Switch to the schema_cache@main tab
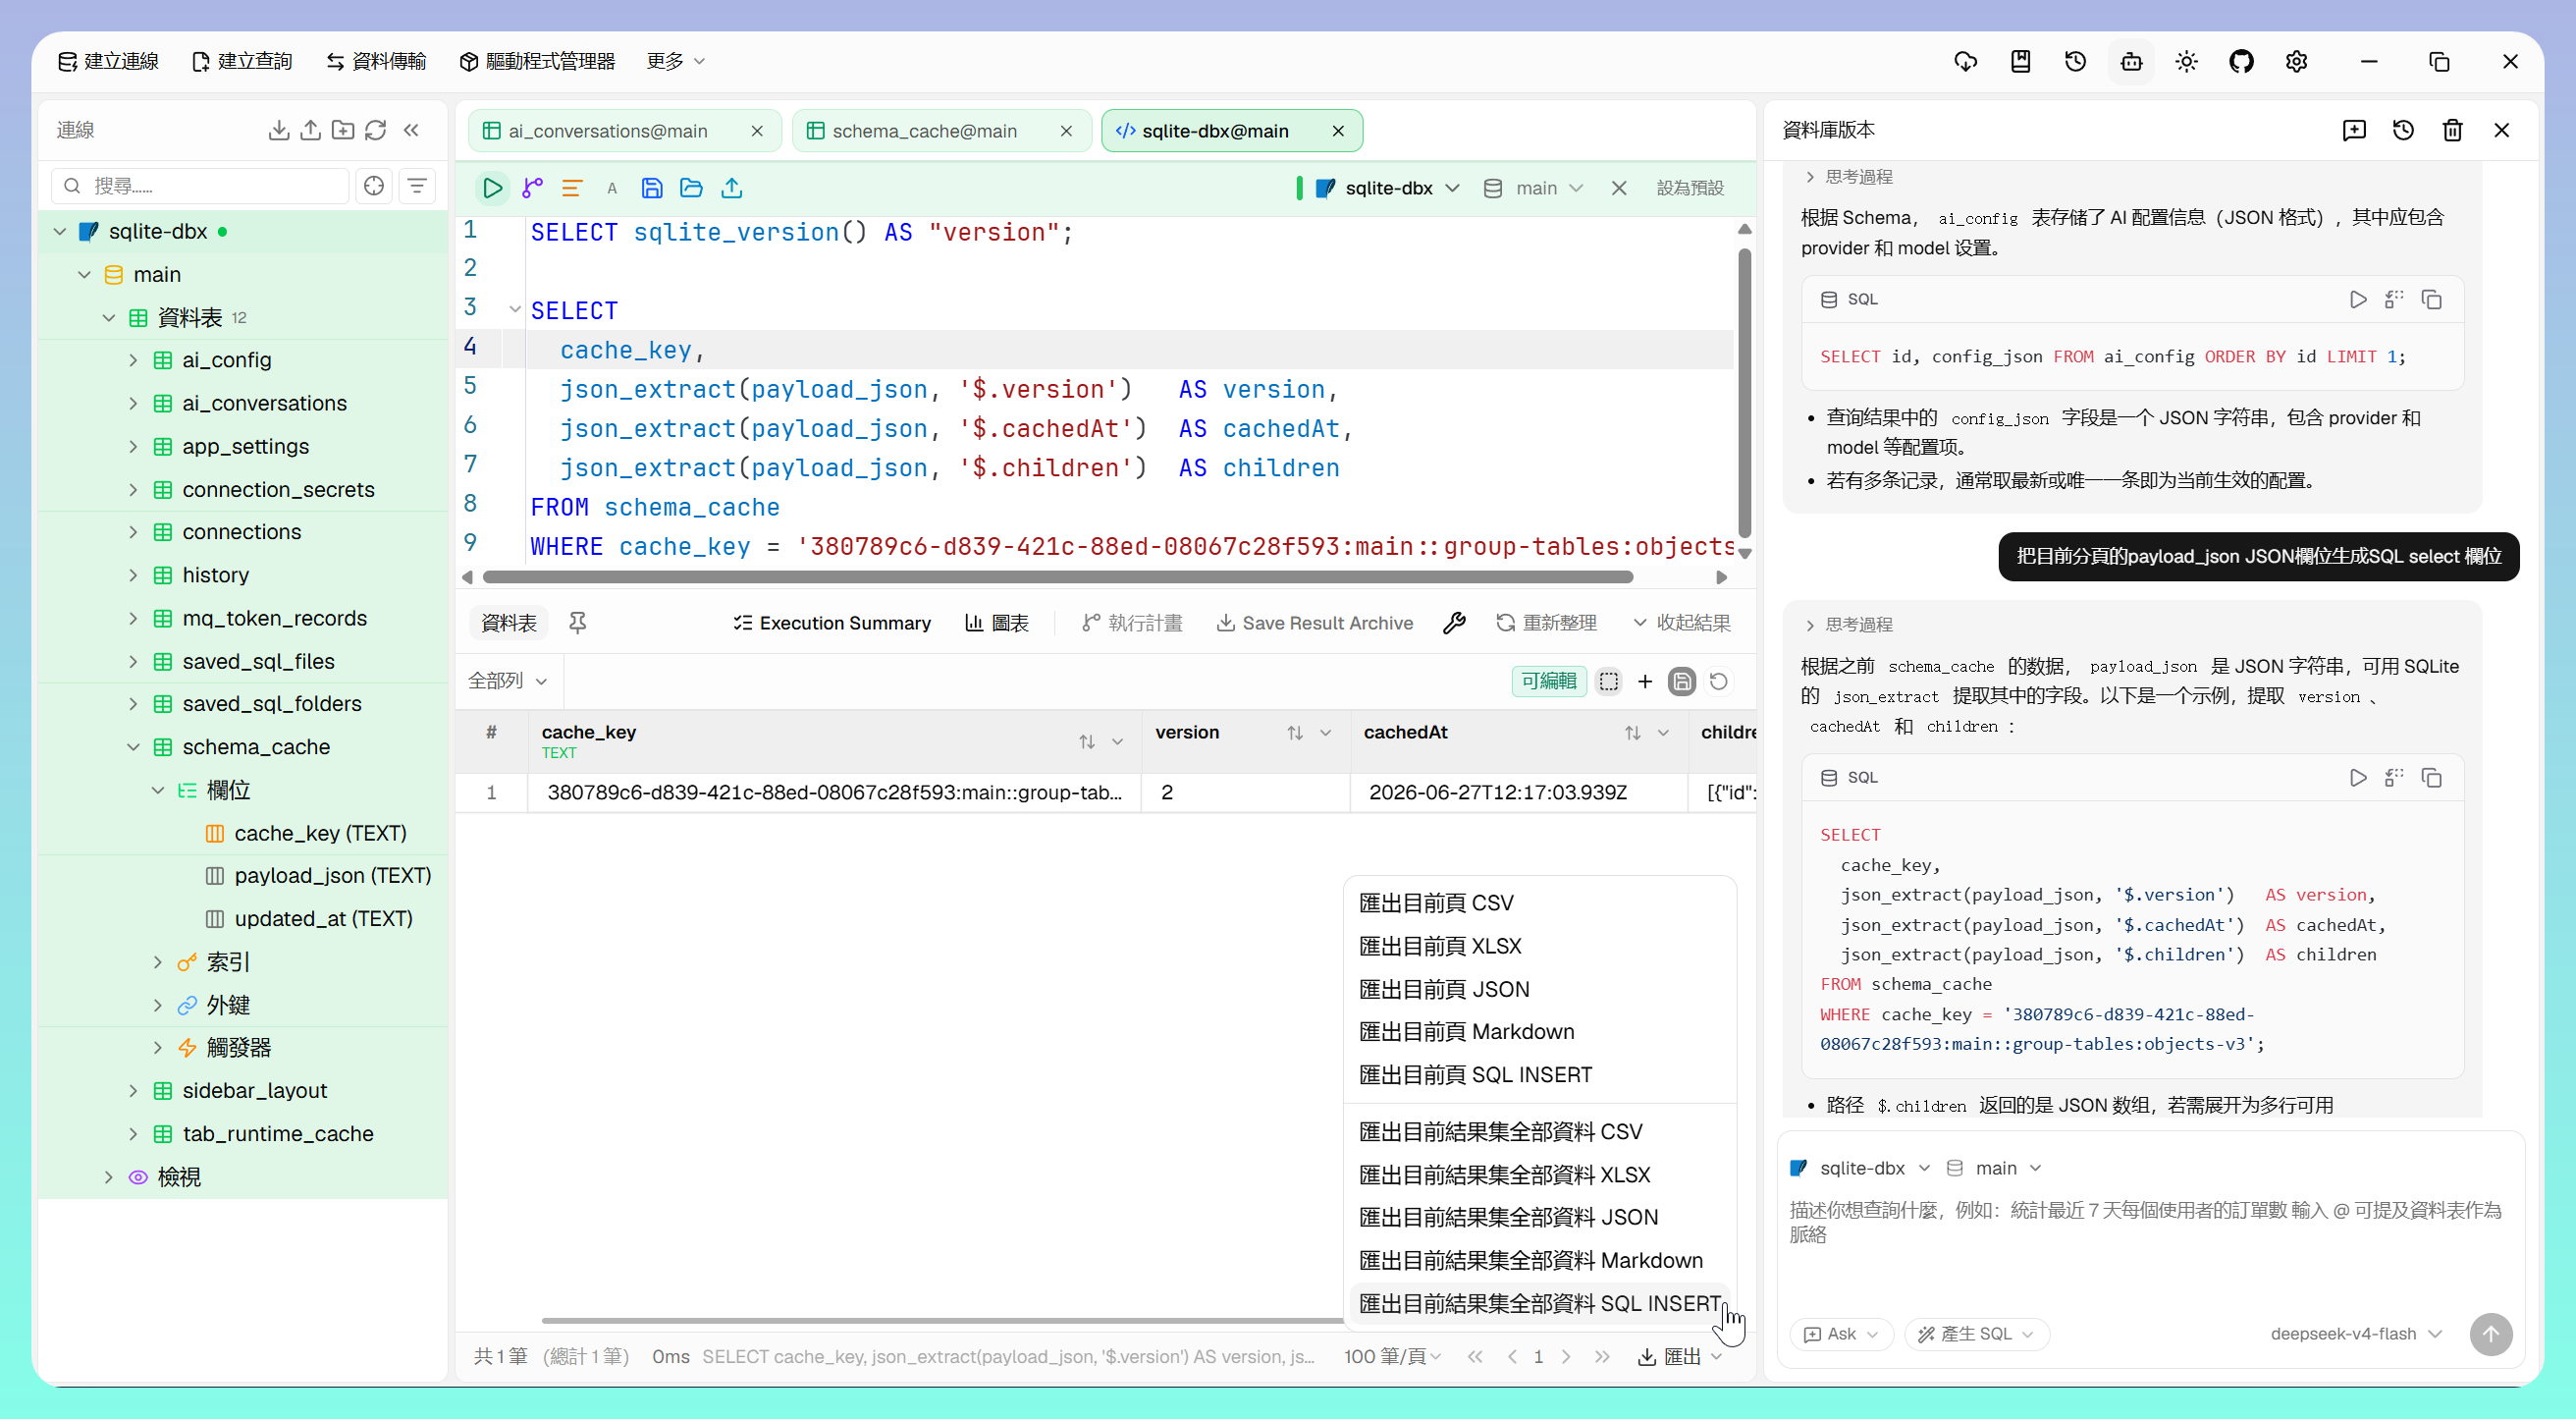 pos(924,131)
